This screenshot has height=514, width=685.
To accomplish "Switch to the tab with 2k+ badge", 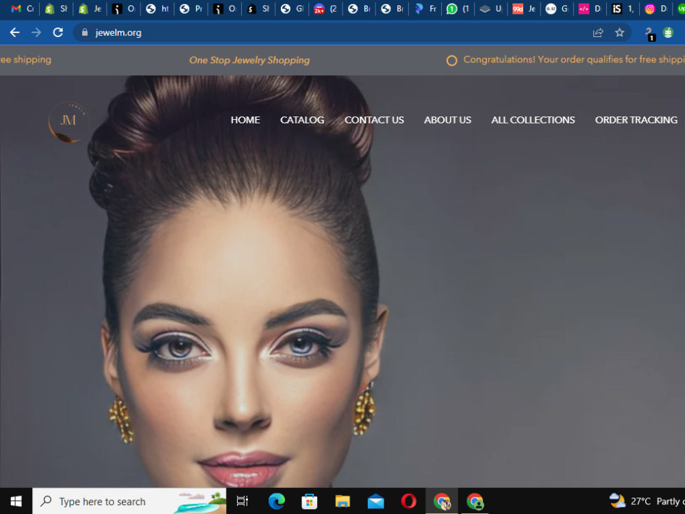I will tap(325, 9).
